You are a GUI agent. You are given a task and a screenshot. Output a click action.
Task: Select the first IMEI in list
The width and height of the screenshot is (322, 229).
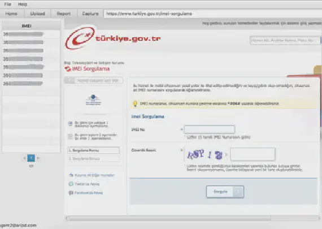[x=31, y=34]
